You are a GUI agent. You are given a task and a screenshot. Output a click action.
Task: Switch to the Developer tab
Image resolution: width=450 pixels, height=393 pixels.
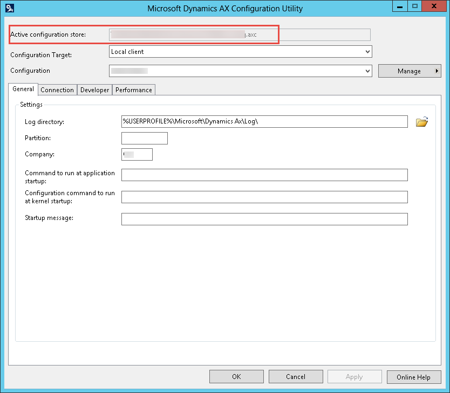(x=94, y=89)
